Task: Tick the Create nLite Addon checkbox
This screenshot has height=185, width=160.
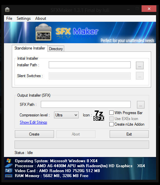Action: [111, 124]
